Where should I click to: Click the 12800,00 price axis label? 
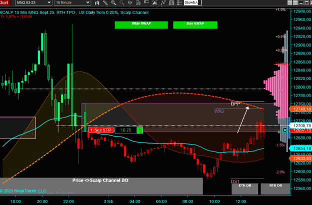click(x=302, y=87)
